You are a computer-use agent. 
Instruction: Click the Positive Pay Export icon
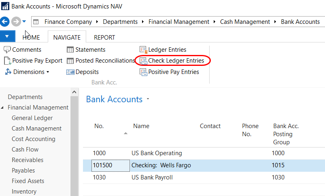(x=7, y=61)
